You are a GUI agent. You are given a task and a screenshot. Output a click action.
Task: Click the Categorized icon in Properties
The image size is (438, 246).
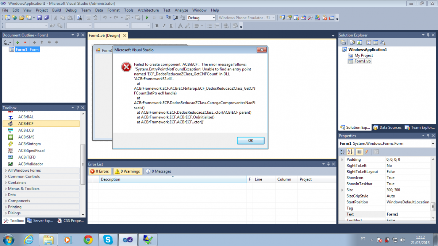pyautogui.click(x=343, y=152)
